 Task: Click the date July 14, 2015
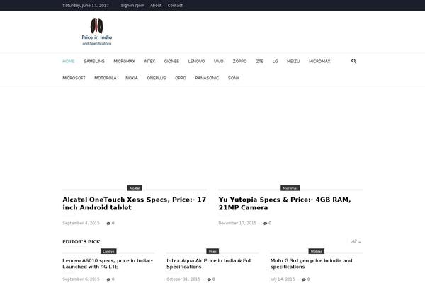pos(283,279)
